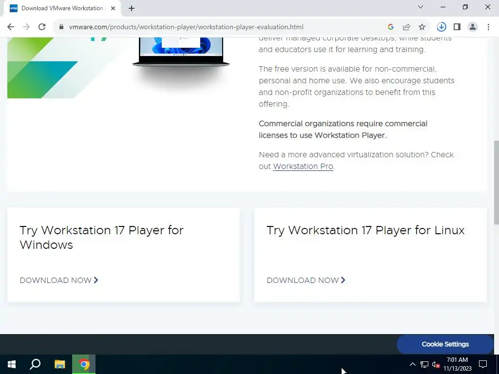Reload the VMware page
Viewport: 499px width, 374px height.
click(x=42, y=27)
